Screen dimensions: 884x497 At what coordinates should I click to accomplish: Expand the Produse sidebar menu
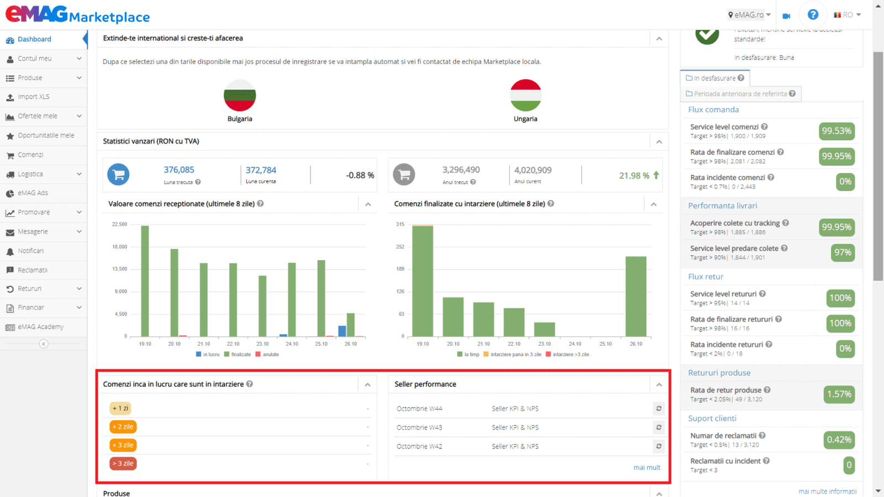point(44,78)
